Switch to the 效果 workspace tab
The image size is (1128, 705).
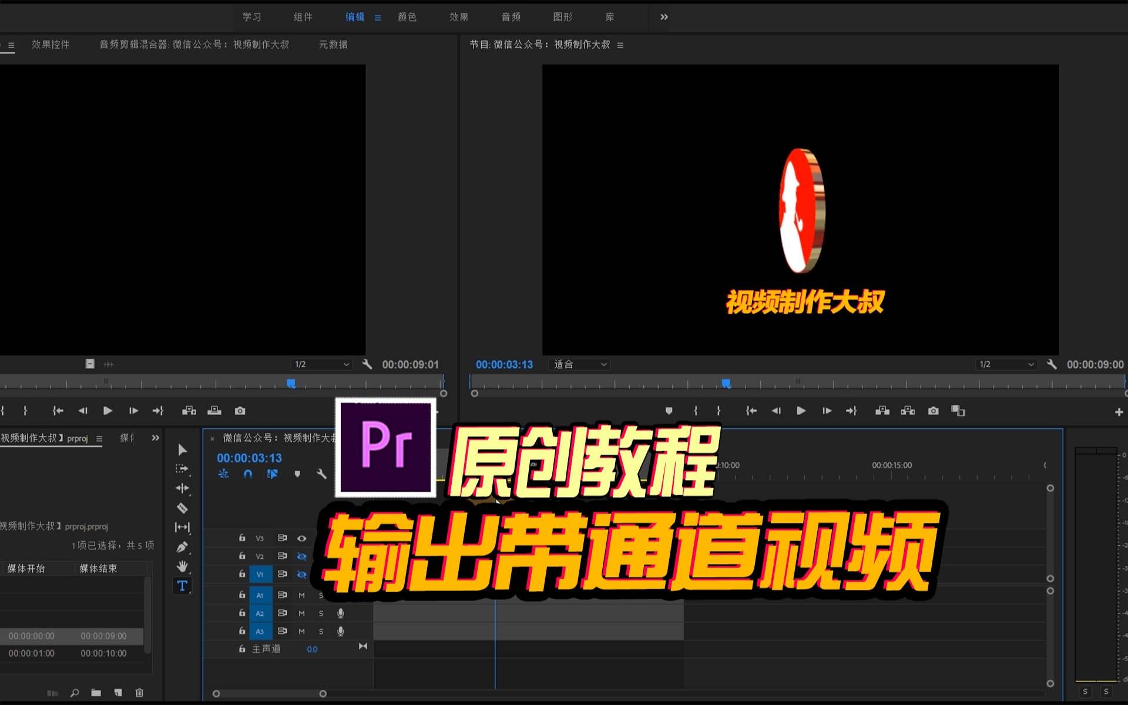click(x=458, y=17)
